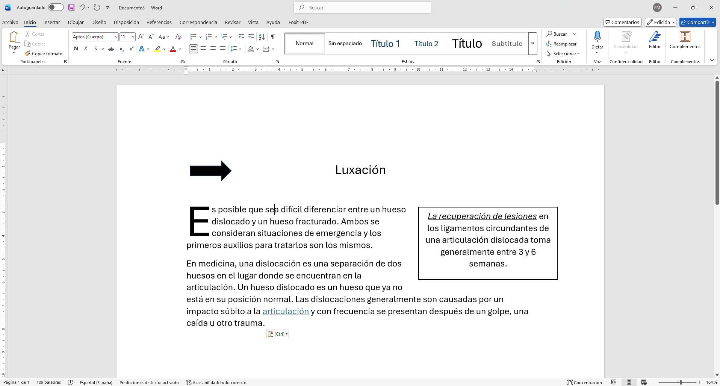The height and width of the screenshot is (386, 720).
Task: Click Reemplazar in Edición group
Action: tap(562, 44)
